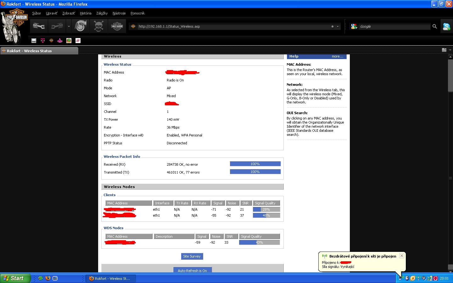Open the first bookmark with computer icon
The width and height of the screenshot is (453, 283).
coord(34,41)
